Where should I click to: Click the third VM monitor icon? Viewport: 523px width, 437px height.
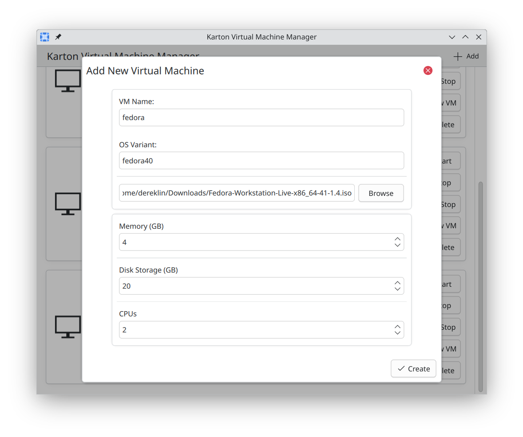[x=68, y=327]
